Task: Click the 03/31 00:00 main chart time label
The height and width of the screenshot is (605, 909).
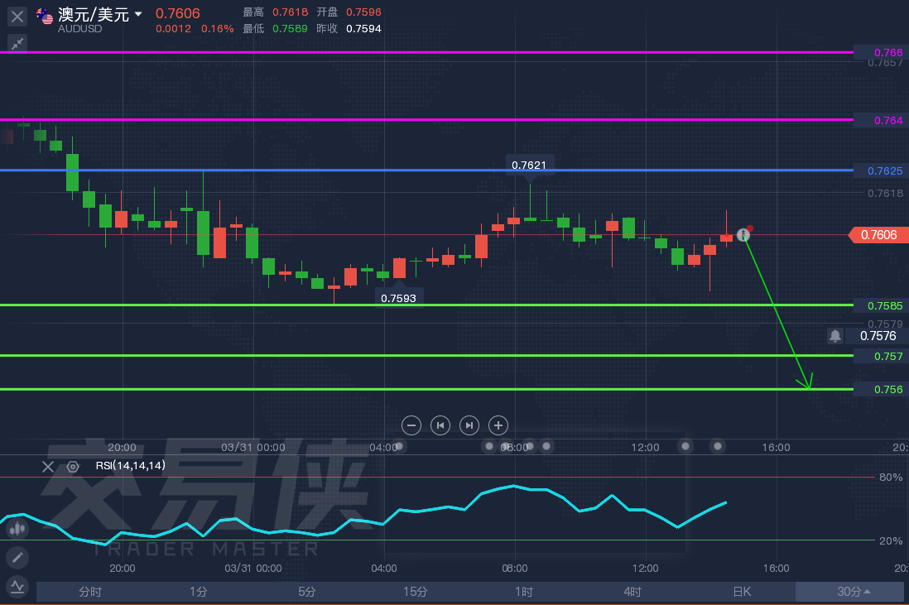Action: [252, 448]
